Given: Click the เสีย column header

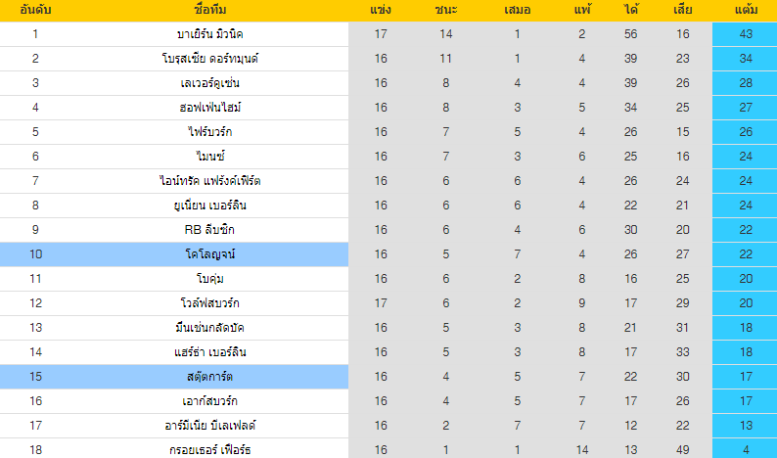Looking at the screenshot, I should coord(683,10).
